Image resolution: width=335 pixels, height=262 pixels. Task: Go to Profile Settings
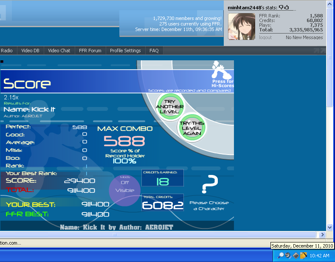(x=125, y=51)
